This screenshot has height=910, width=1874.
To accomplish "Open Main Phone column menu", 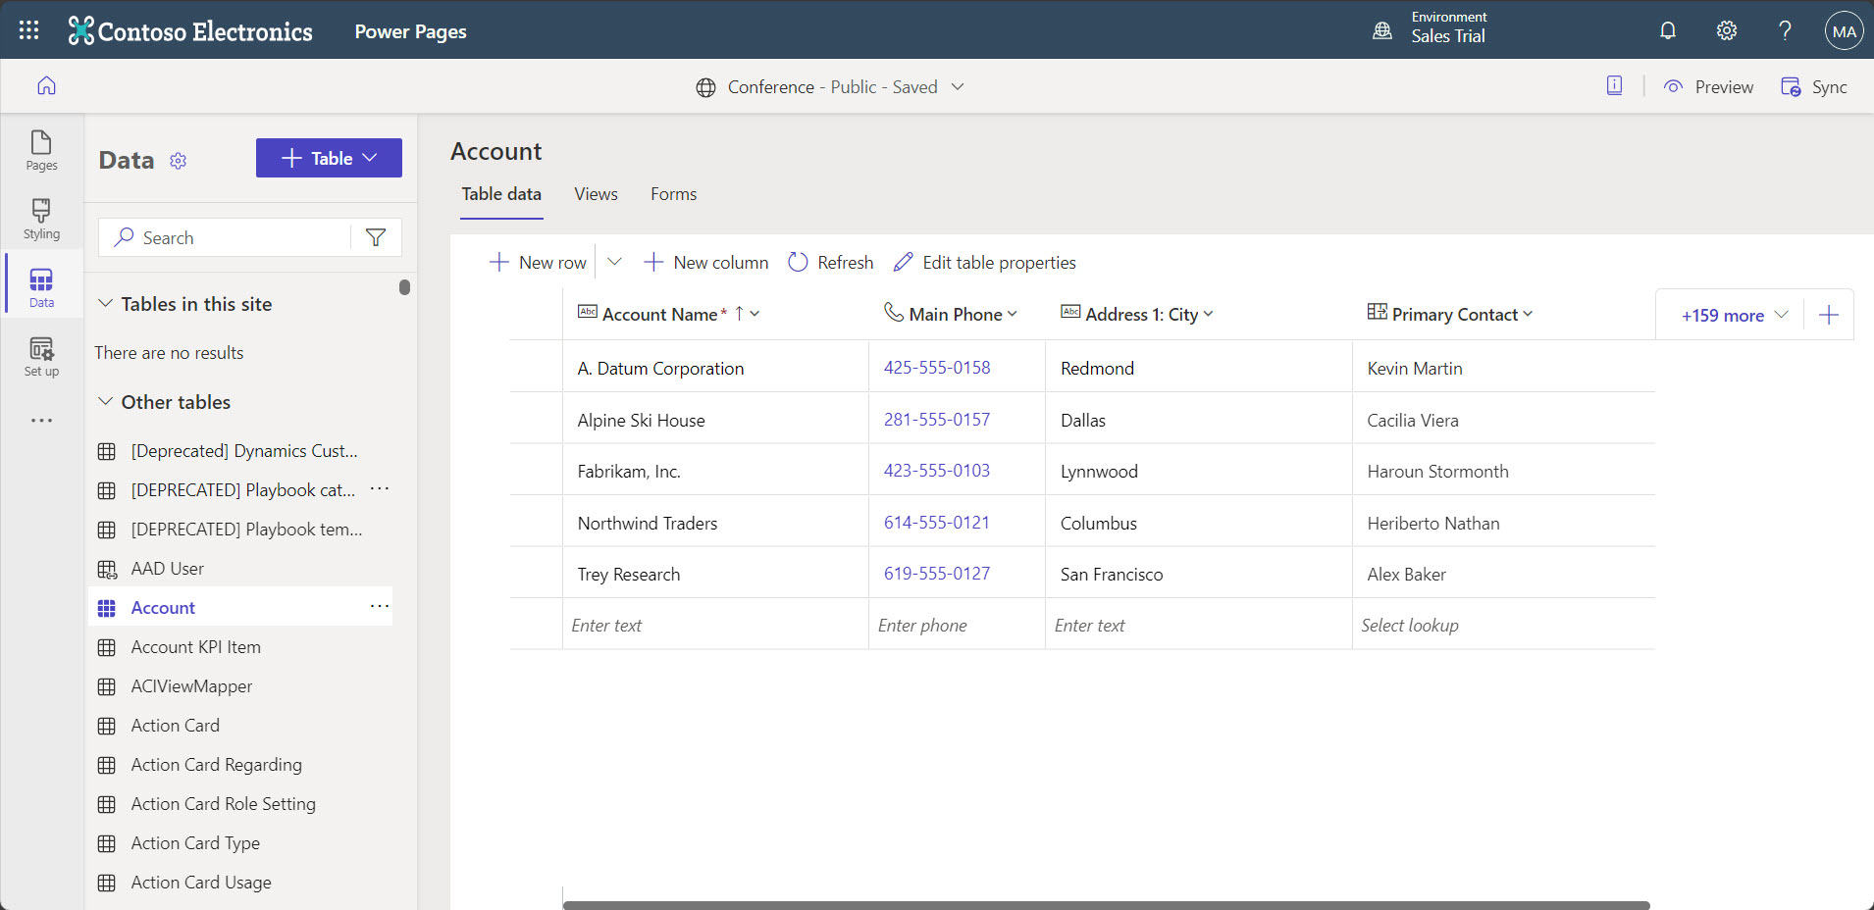I will pos(1012,314).
